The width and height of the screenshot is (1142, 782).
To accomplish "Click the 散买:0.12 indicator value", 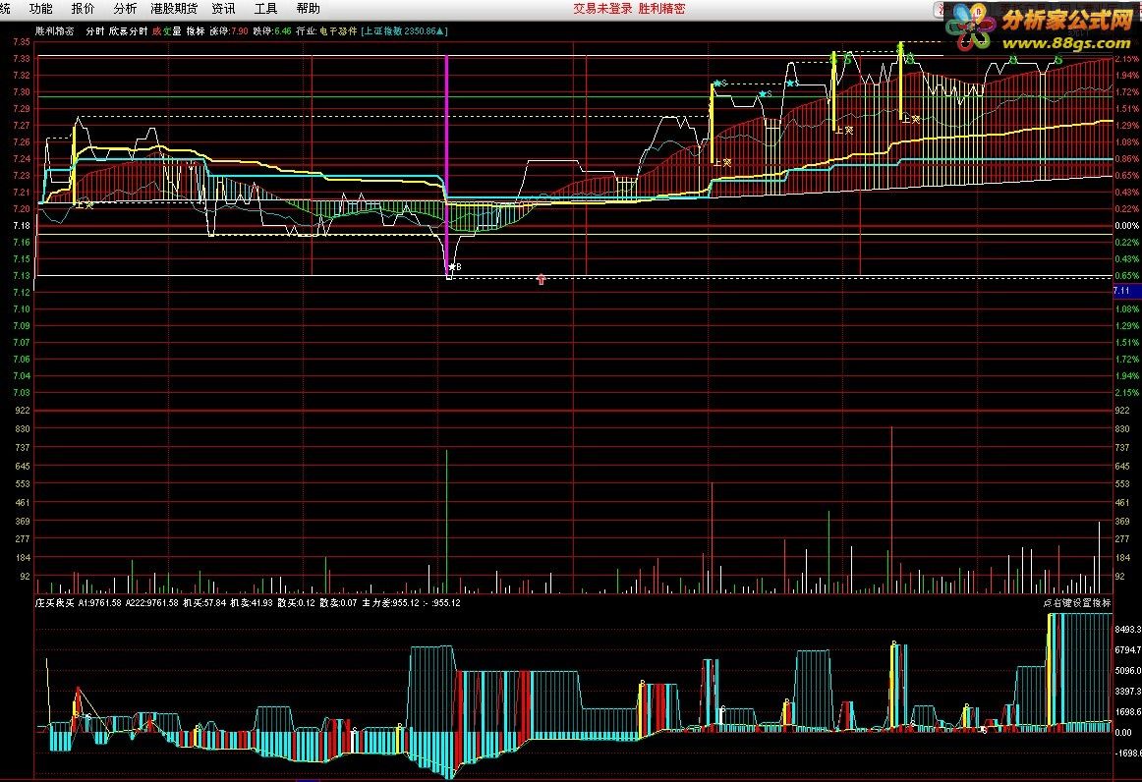I will [296, 603].
